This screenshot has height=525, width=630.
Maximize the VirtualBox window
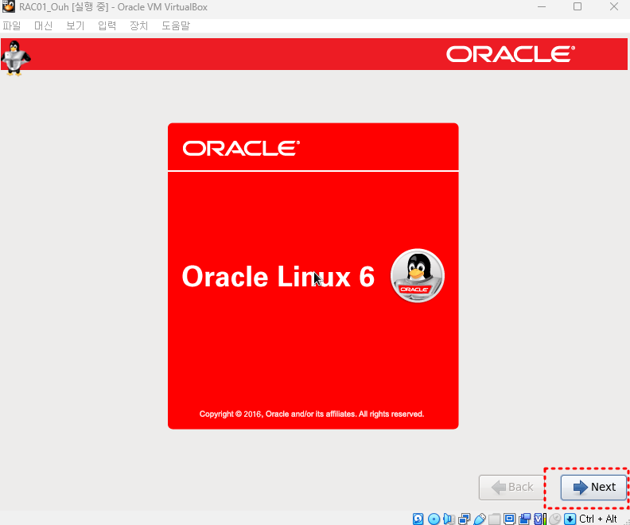[x=577, y=7]
